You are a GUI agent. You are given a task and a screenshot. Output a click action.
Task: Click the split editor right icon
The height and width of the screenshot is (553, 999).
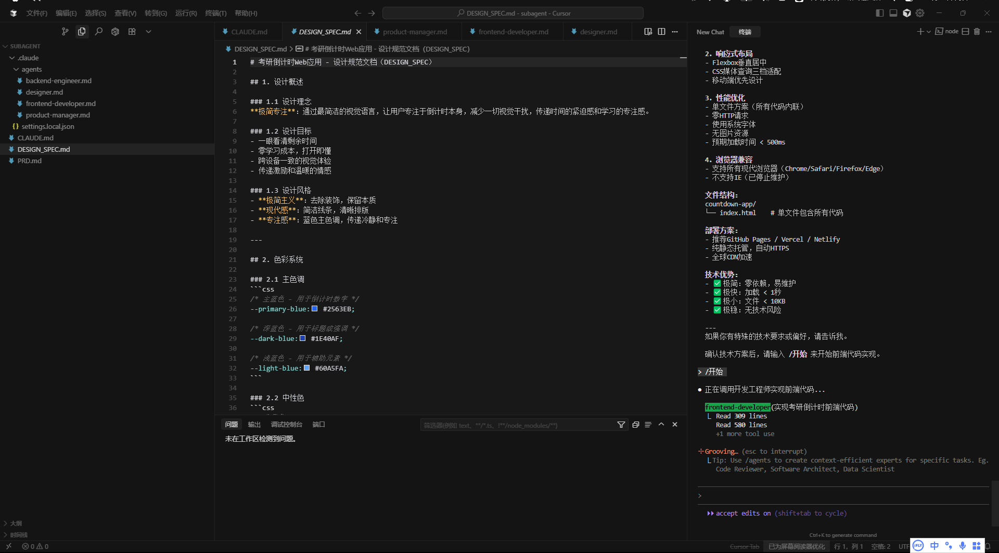coord(661,32)
